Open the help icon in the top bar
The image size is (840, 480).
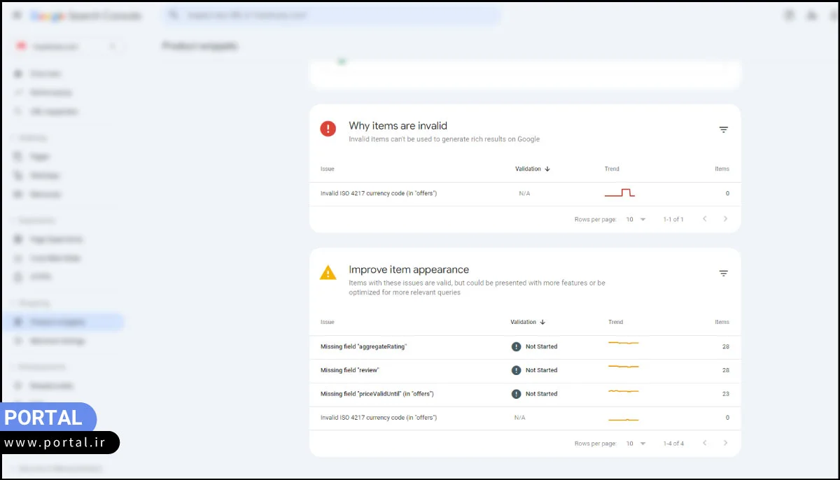click(x=787, y=15)
